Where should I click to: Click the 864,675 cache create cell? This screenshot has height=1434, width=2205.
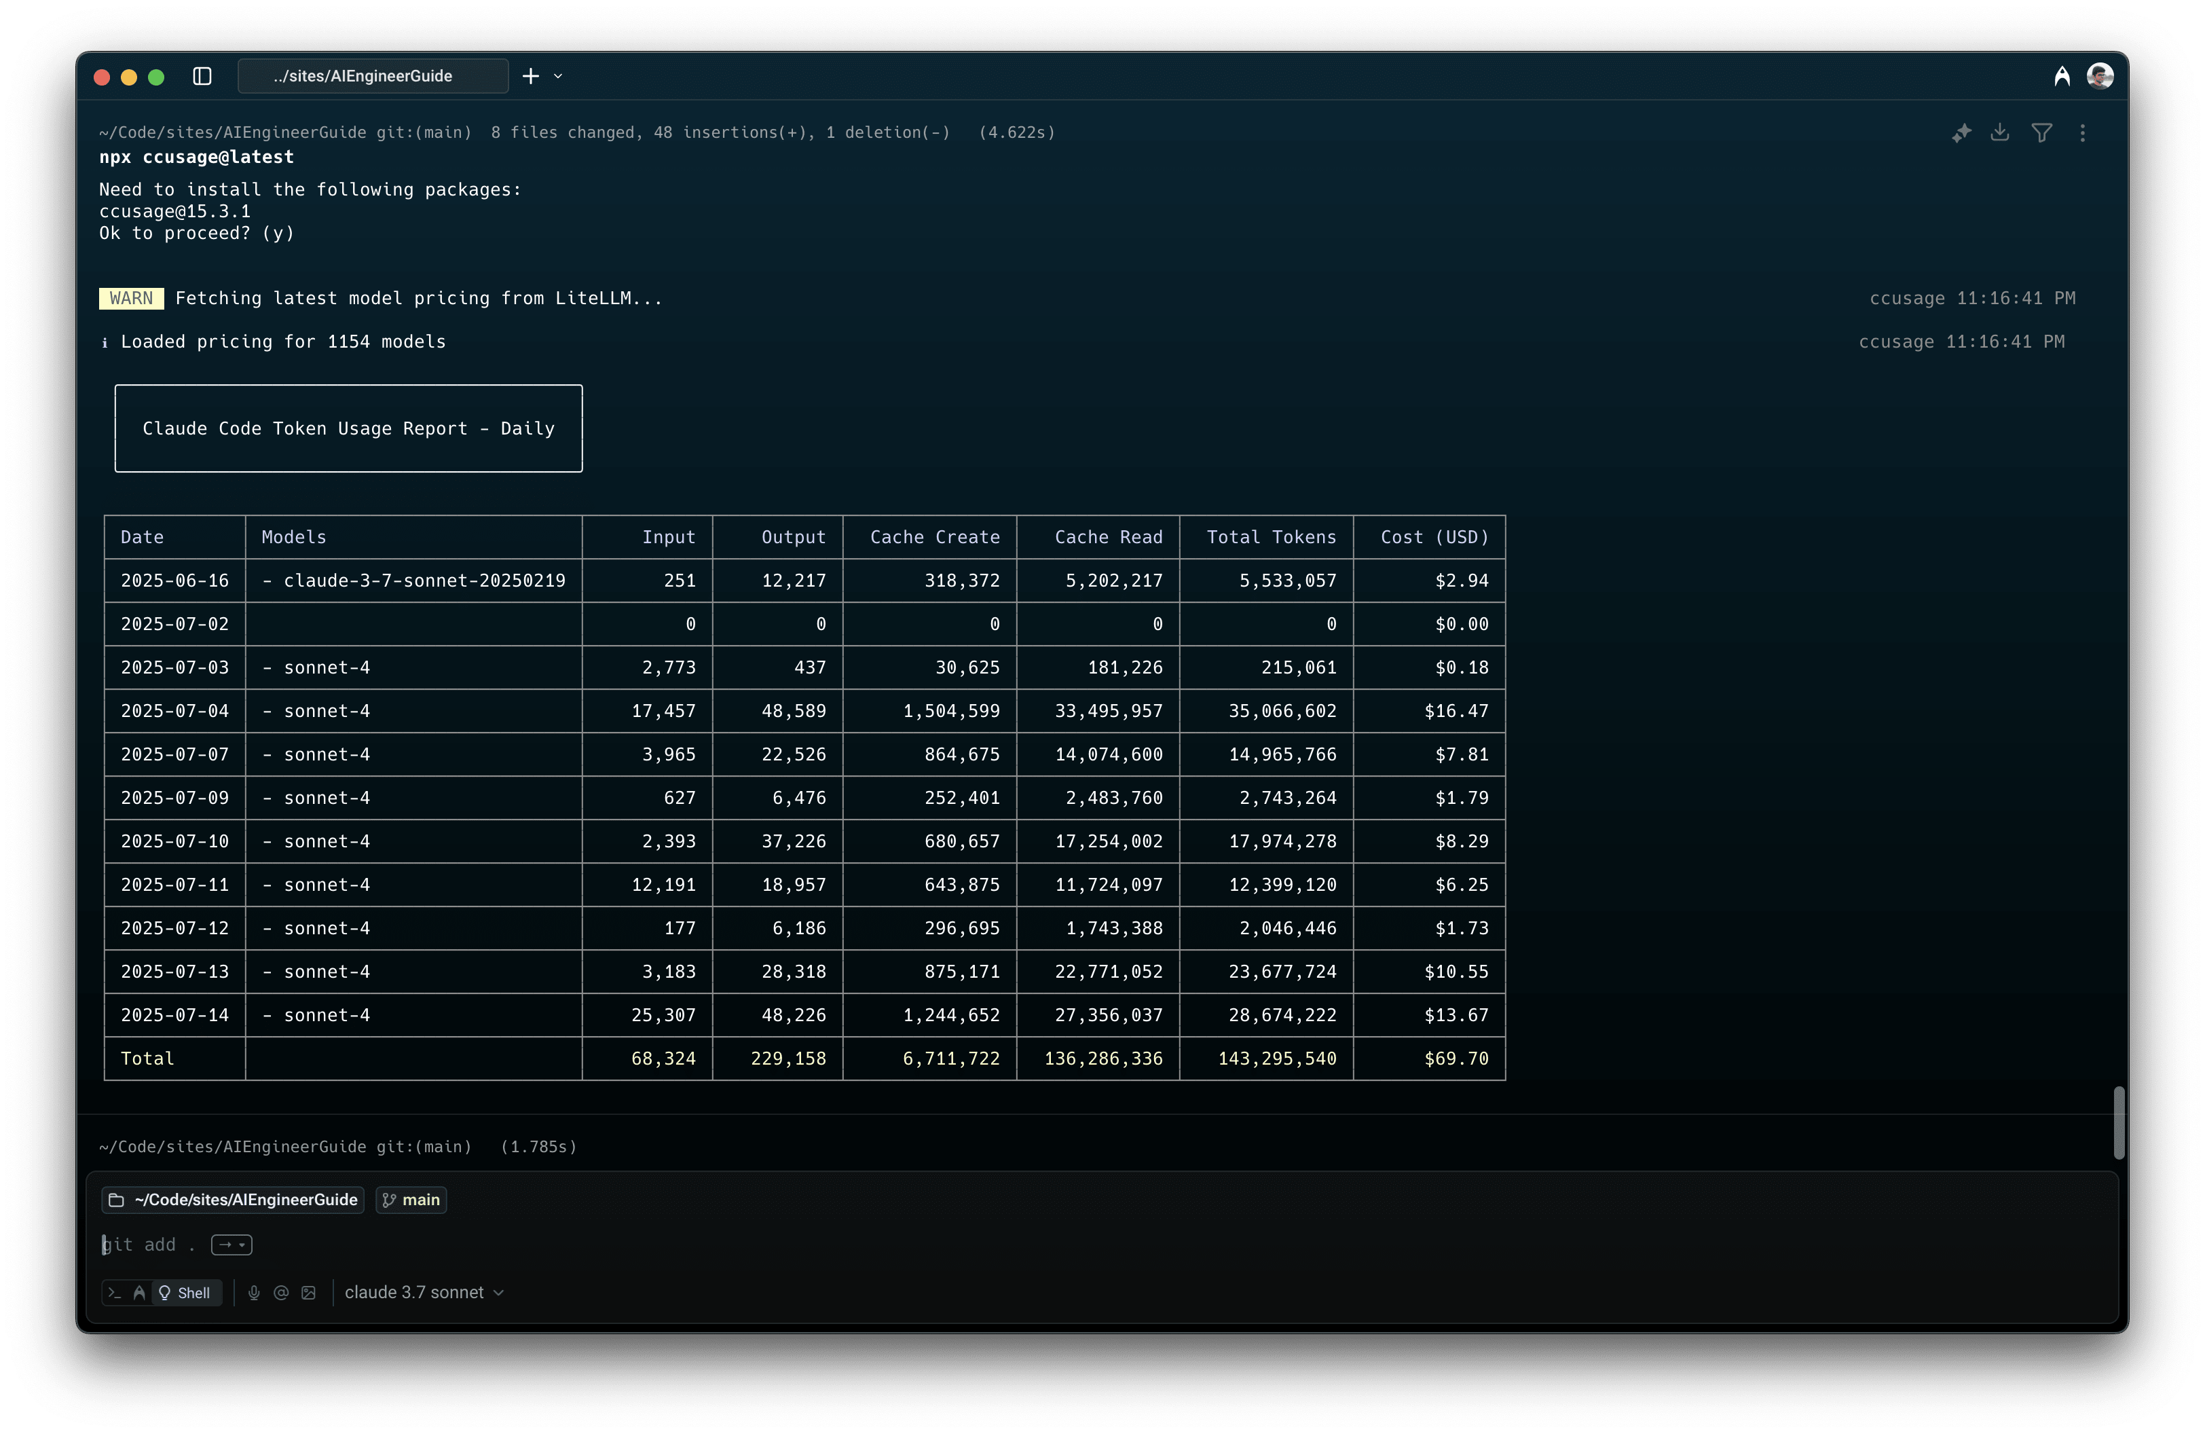pyautogui.click(x=962, y=755)
